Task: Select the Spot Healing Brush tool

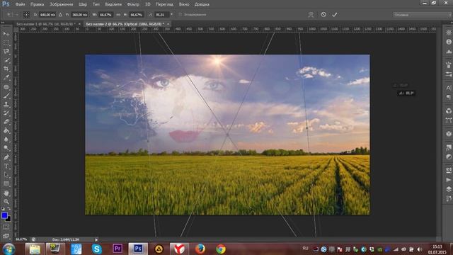Action: (x=6, y=86)
